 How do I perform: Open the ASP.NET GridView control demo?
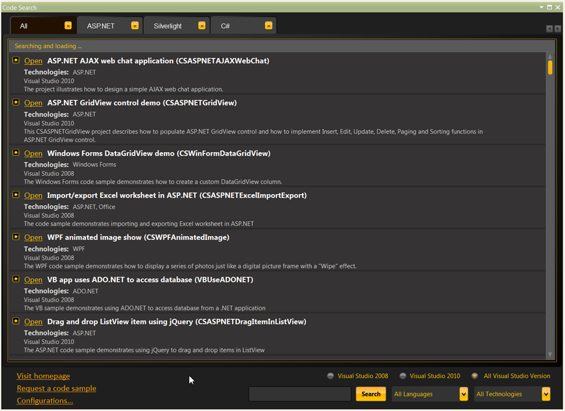pyautogui.click(x=33, y=103)
